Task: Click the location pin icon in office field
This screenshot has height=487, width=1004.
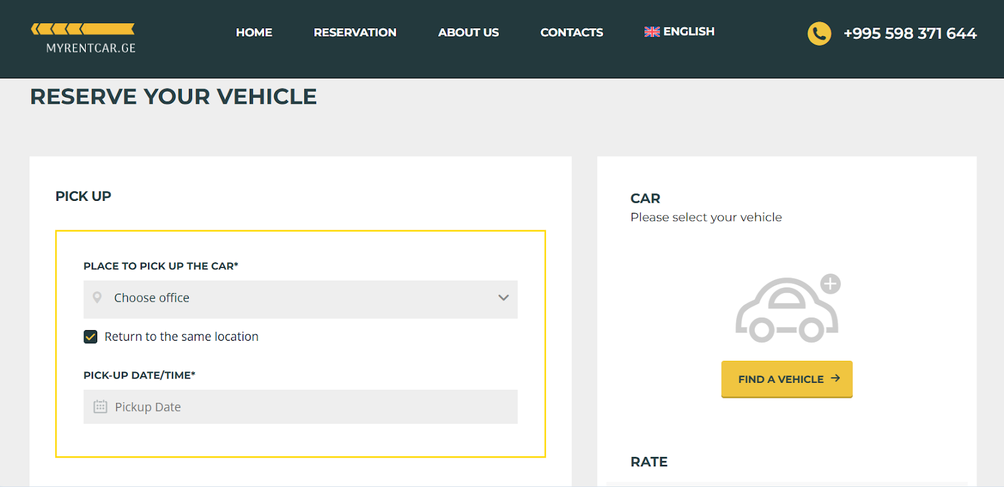Action: click(97, 297)
